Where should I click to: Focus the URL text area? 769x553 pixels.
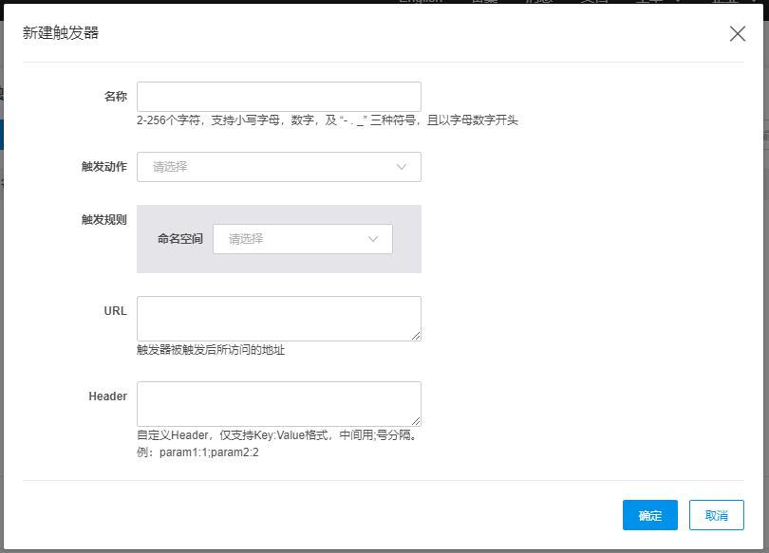pyautogui.click(x=278, y=318)
